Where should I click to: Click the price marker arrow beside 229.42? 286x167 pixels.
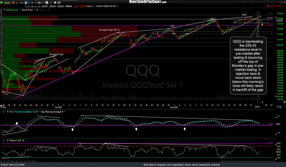[x=276, y=18]
